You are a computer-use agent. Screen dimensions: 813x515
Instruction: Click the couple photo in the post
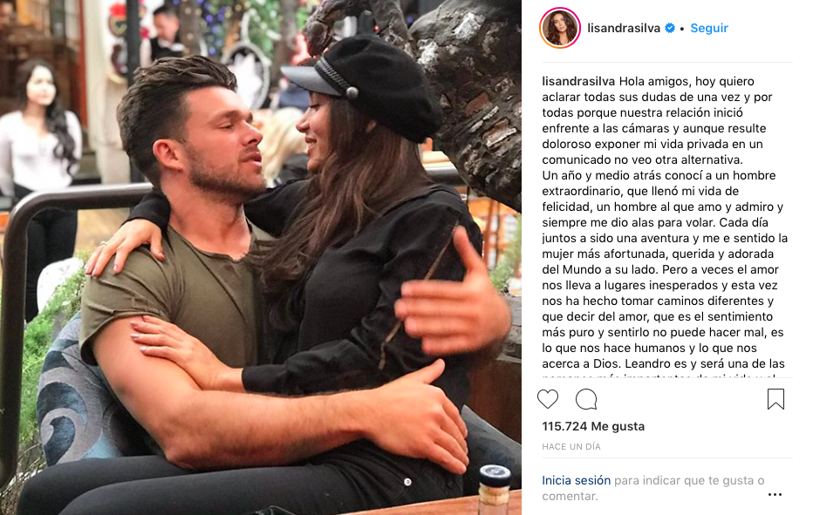pyautogui.click(x=261, y=258)
